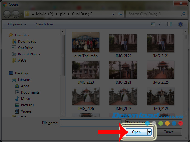Open the Videos library

(26, 111)
